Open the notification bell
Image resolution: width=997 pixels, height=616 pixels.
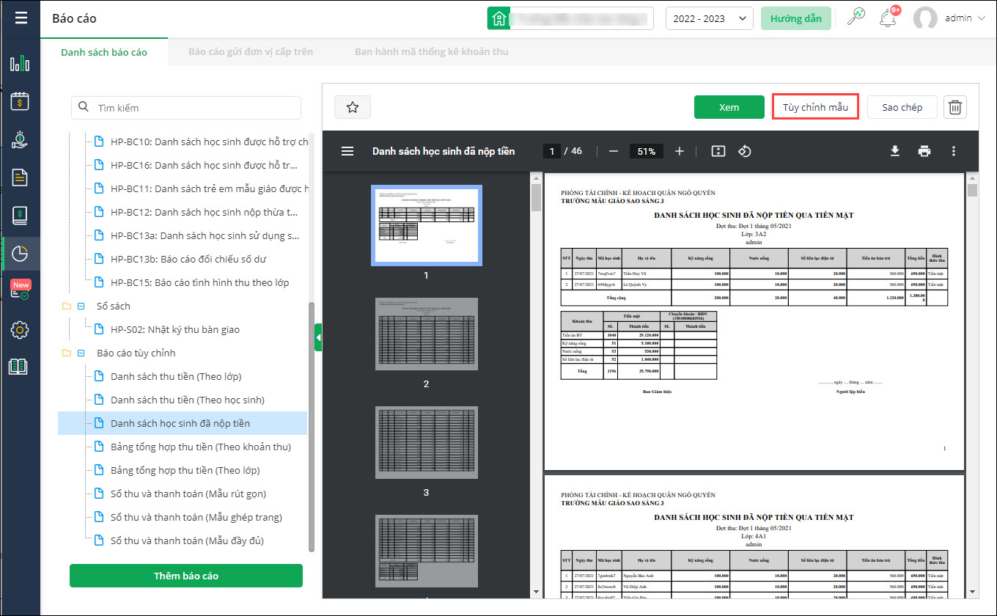(x=889, y=18)
